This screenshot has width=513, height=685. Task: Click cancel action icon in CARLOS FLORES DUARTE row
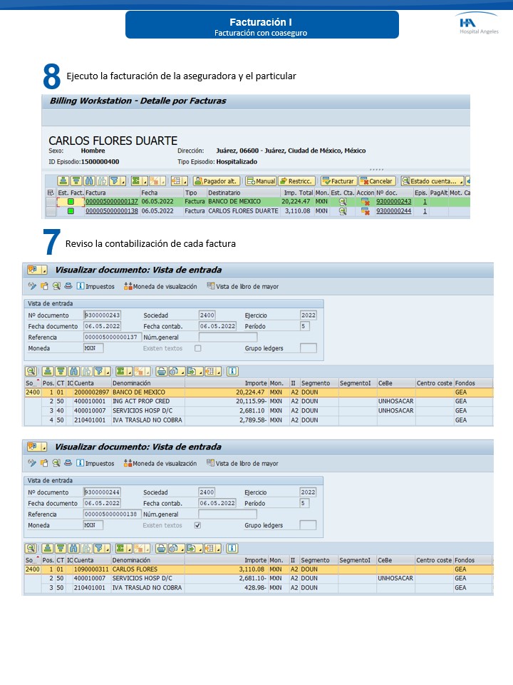click(366, 211)
